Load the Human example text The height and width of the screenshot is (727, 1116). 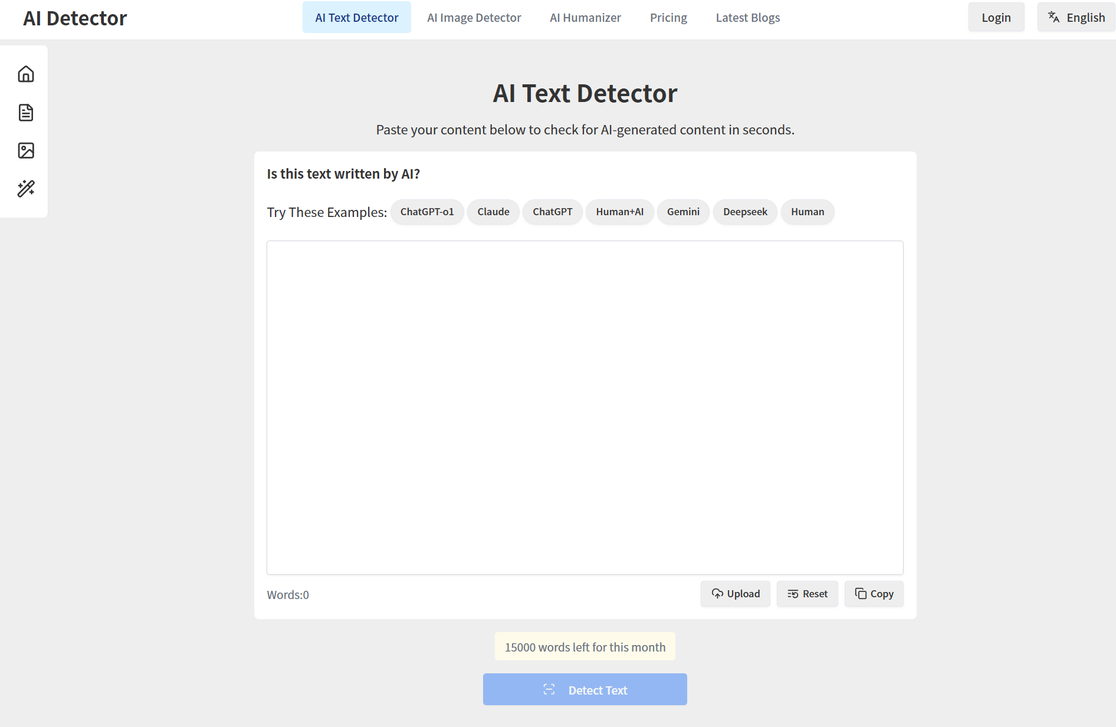[808, 212]
